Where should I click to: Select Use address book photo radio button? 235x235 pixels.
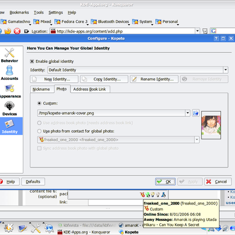click(x=39, y=123)
